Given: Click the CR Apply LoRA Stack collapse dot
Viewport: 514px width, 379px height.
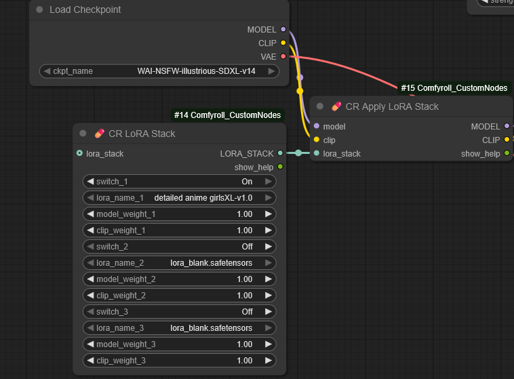Looking at the screenshot, I should [x=320, y=106].
